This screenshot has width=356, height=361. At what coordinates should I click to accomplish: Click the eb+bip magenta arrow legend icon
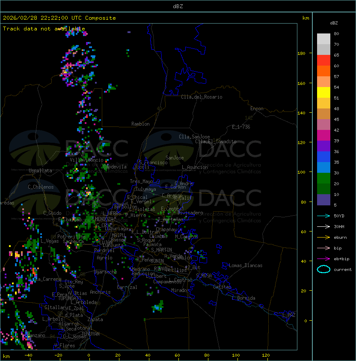(323, 259)
